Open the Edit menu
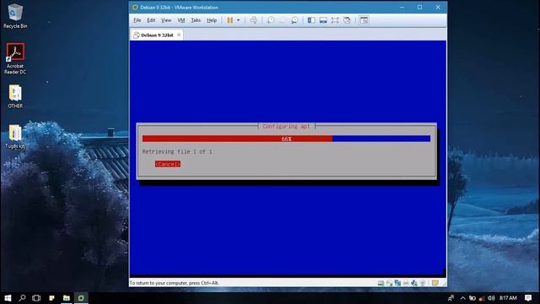Image resolution: width=540 pixels, height=304 pixels. 151,20
